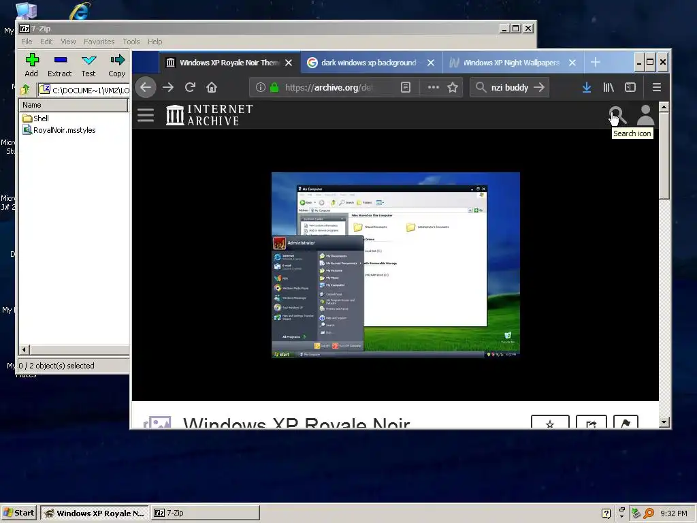Open the browser Library menu
This screenshot has height=523, width=697.
(609, 87)
